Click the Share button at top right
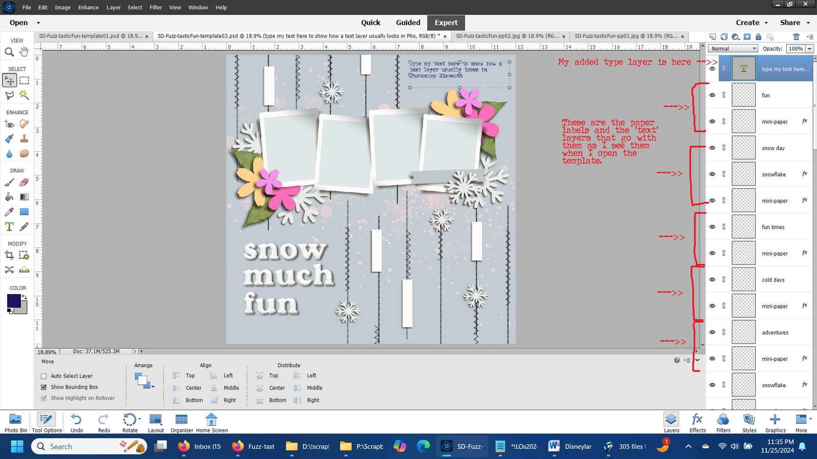This screenshot has width=817, height=459. tap(791, 22)
